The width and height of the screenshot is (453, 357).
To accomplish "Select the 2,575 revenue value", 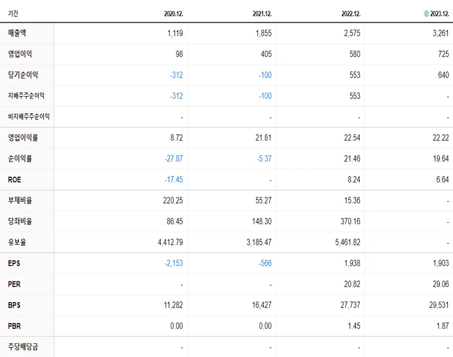I will tap(352, 33).
